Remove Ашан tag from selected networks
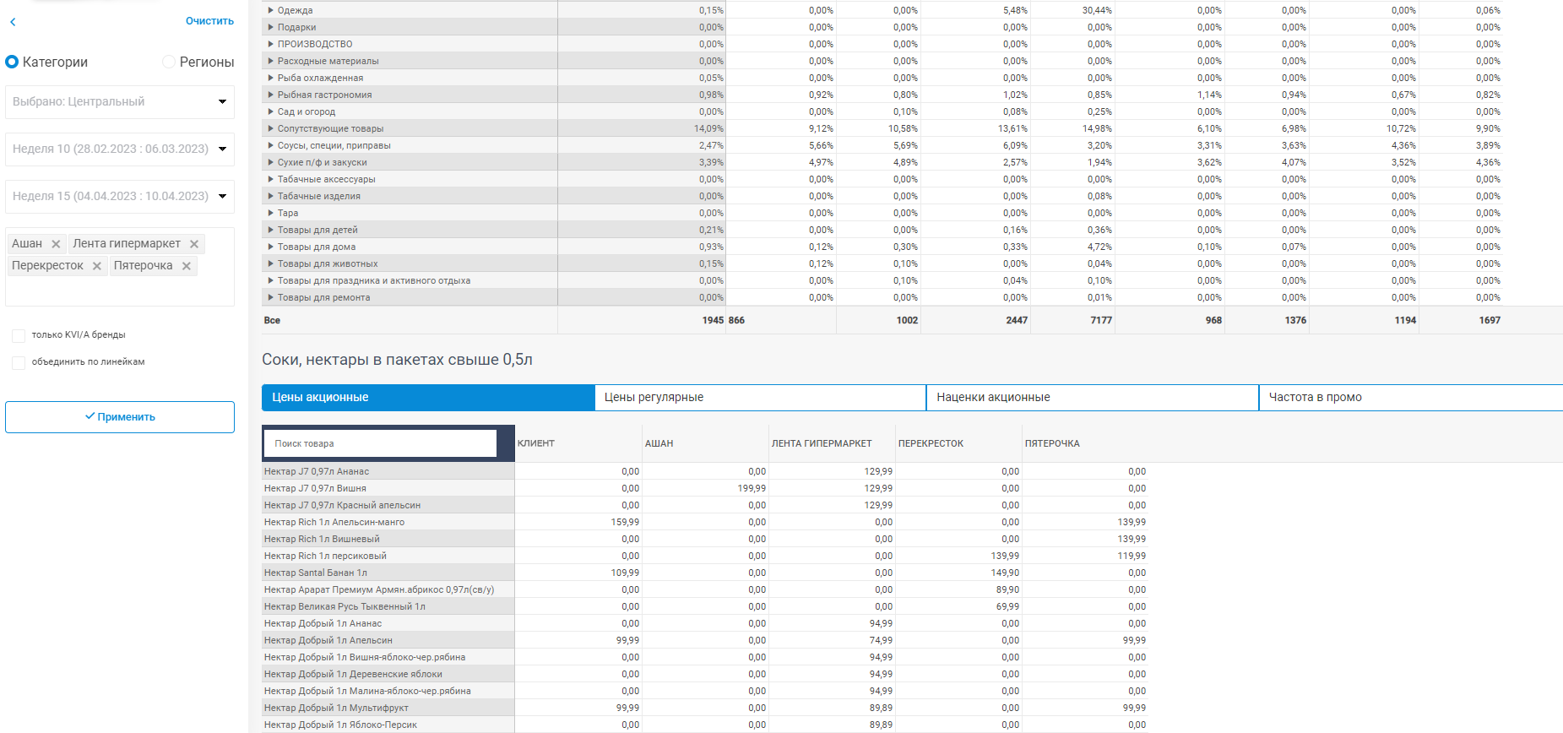 [x=56, y=244]
